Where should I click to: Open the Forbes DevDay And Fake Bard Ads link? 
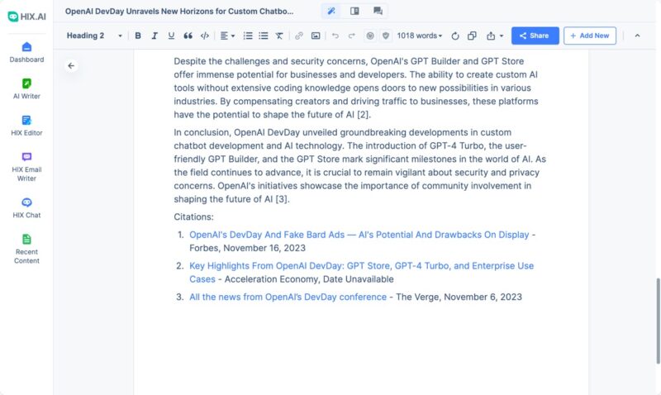359,235
